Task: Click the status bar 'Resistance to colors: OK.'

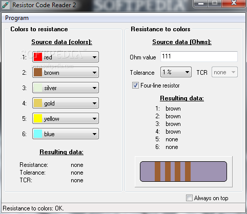Action: tap(33, 208)
